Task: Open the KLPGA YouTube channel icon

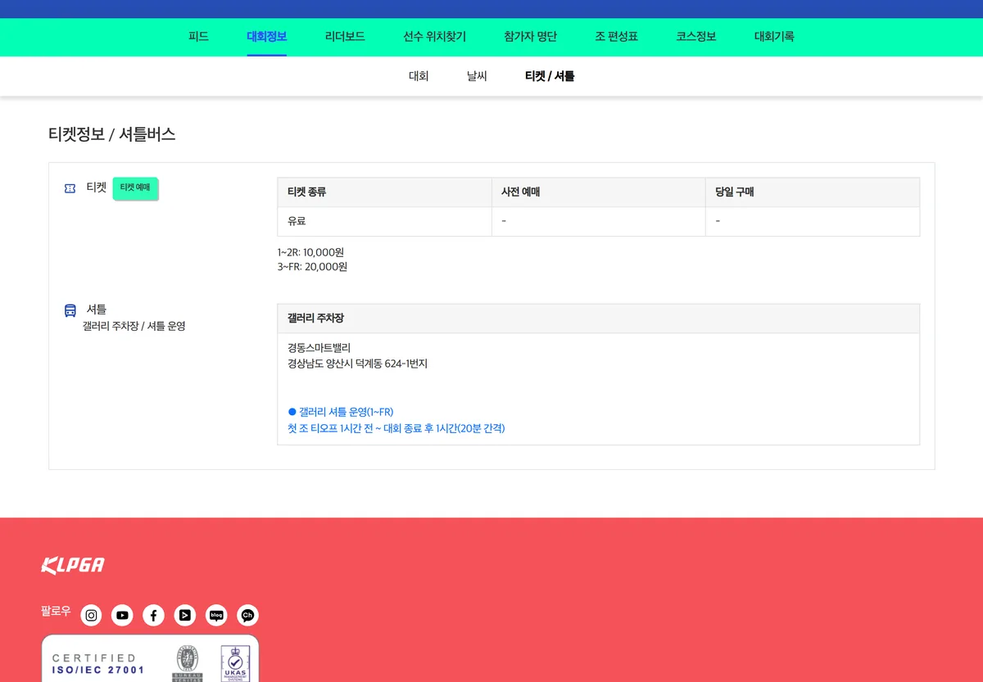Action: [123, 616]
